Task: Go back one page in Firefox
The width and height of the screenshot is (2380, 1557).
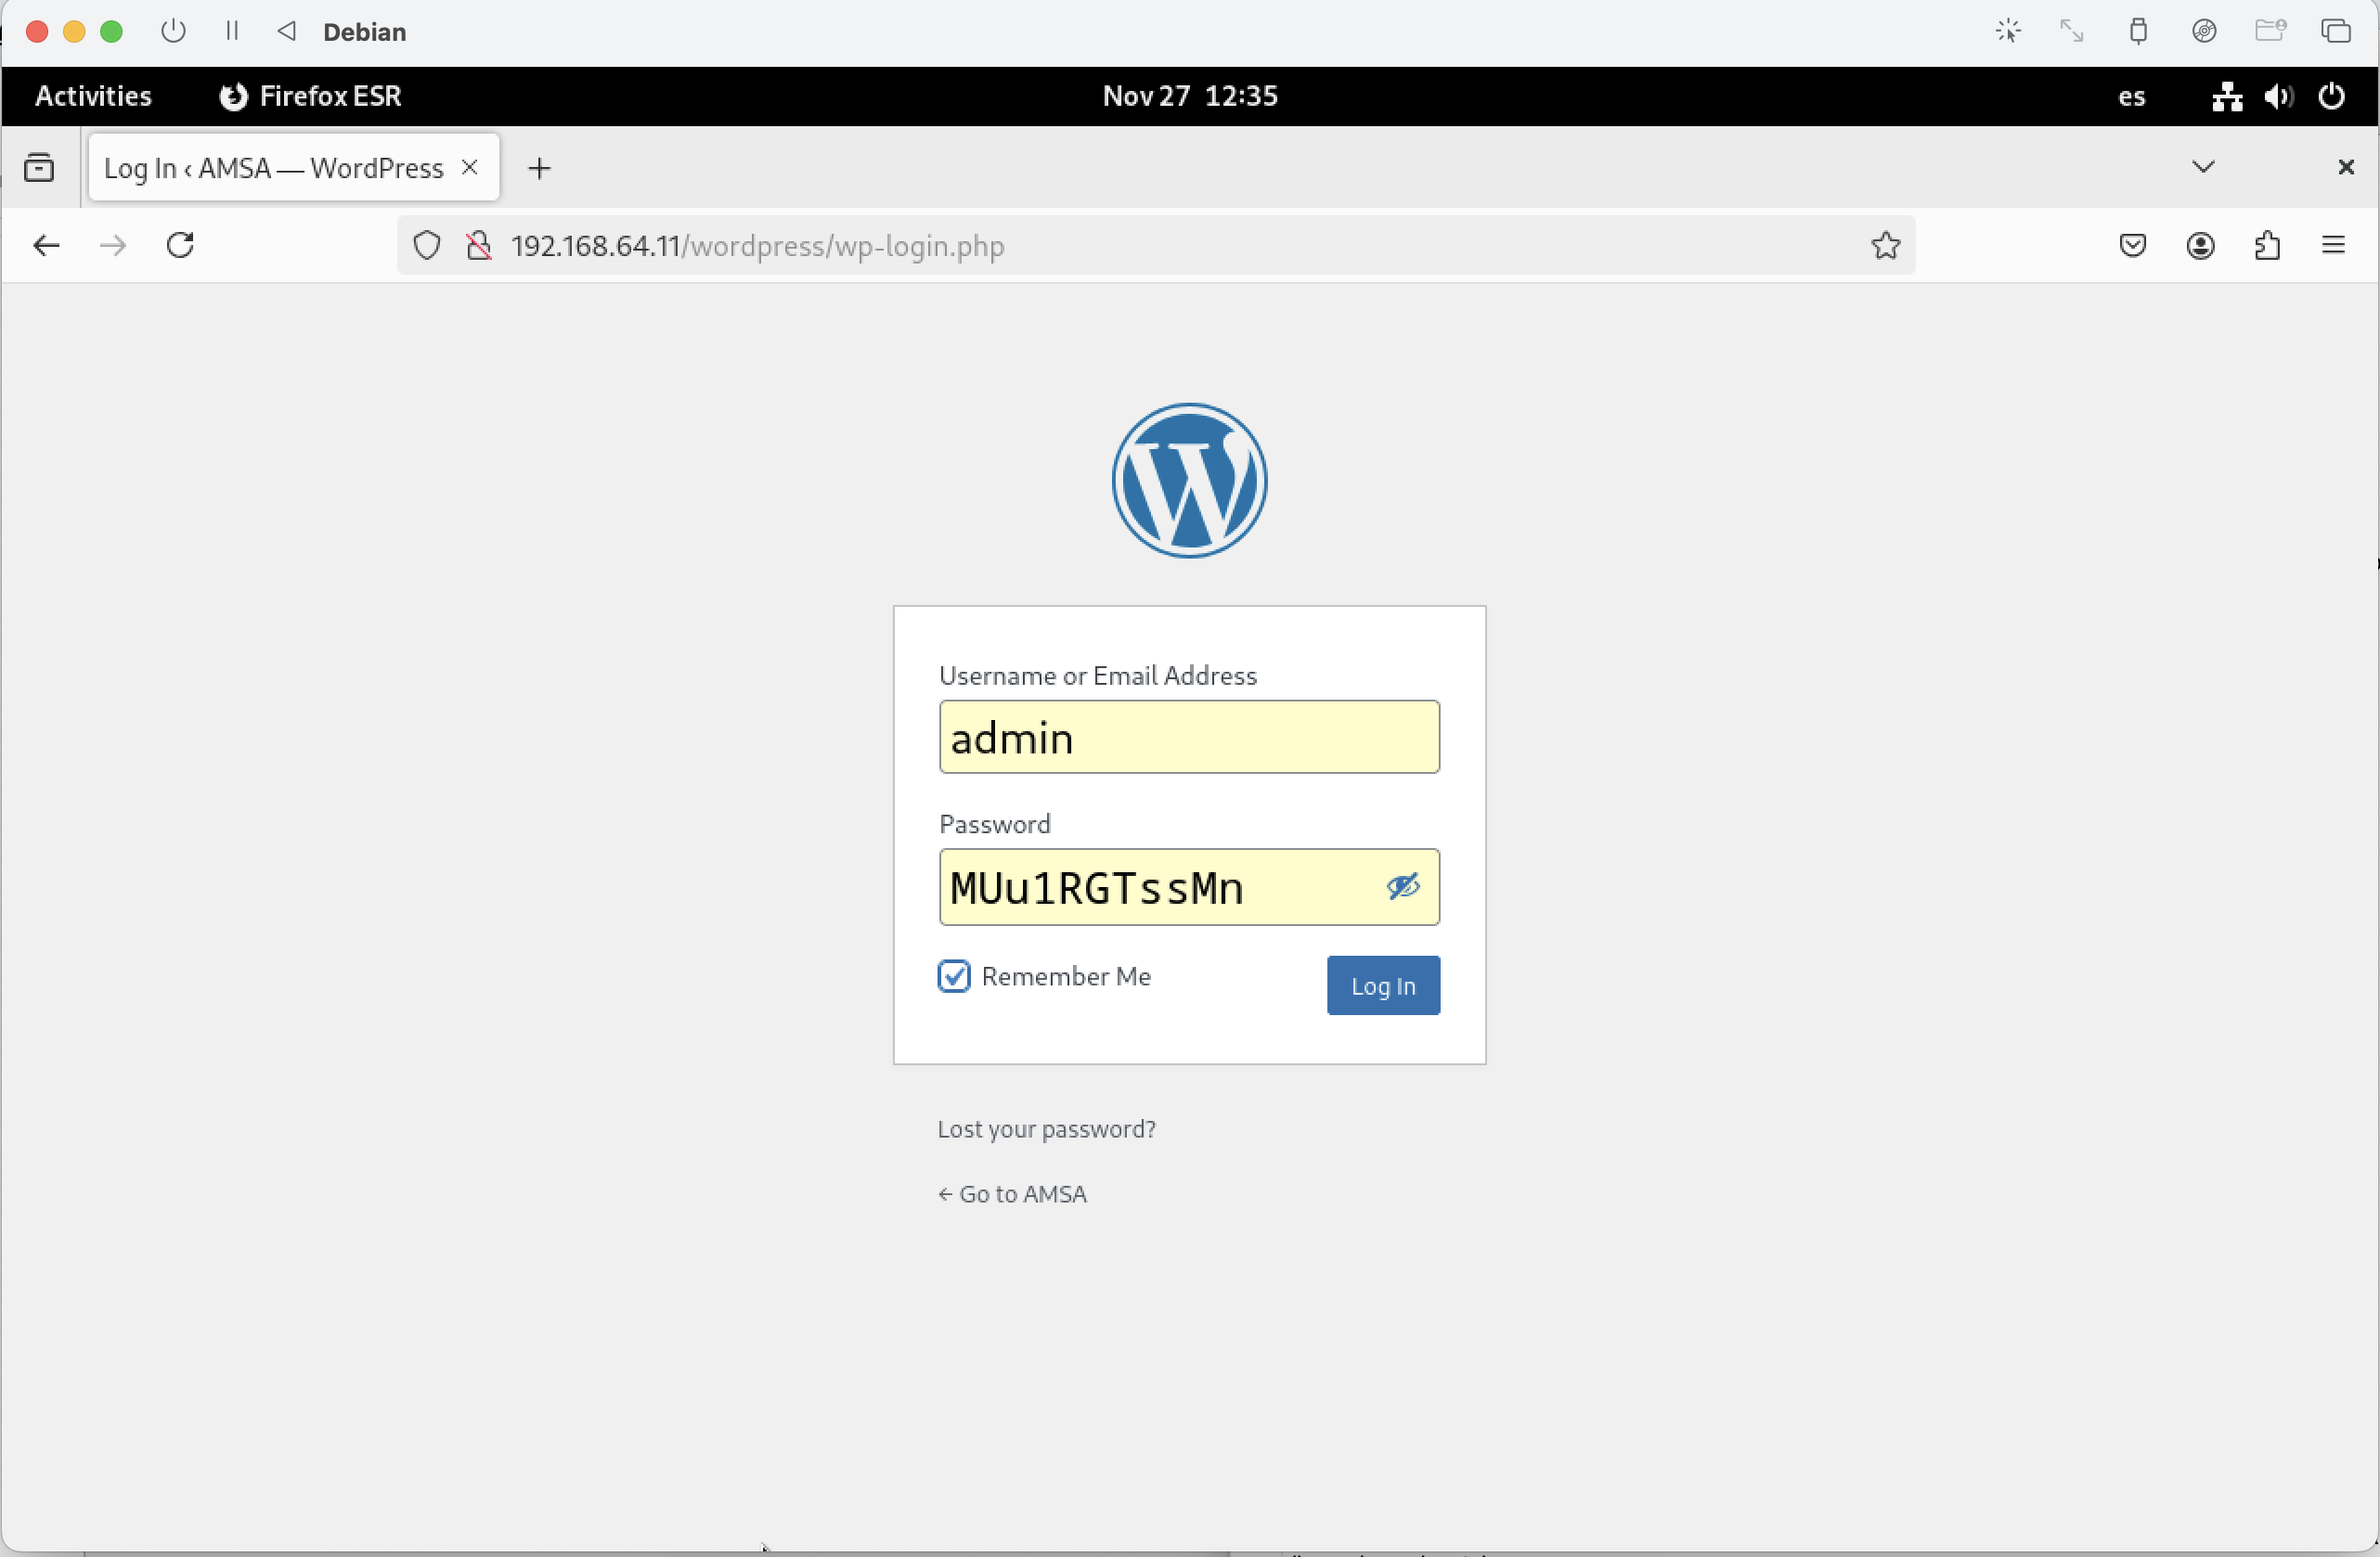Action: pos(46,246)
